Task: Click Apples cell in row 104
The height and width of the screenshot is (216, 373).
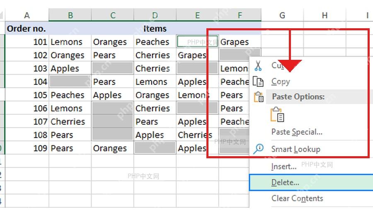Action: (197, 82)
